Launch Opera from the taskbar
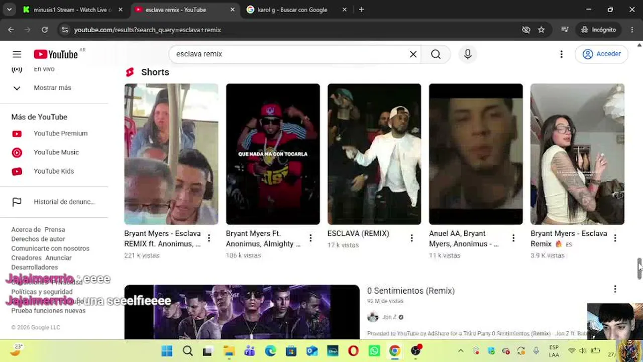The height and width of the screenshot is (362, 643). pyautogui.click(x=353, y=351)
